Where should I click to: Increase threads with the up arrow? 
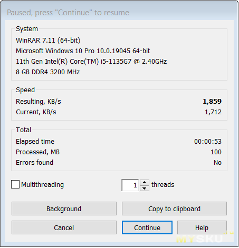[x=145, y=182]
